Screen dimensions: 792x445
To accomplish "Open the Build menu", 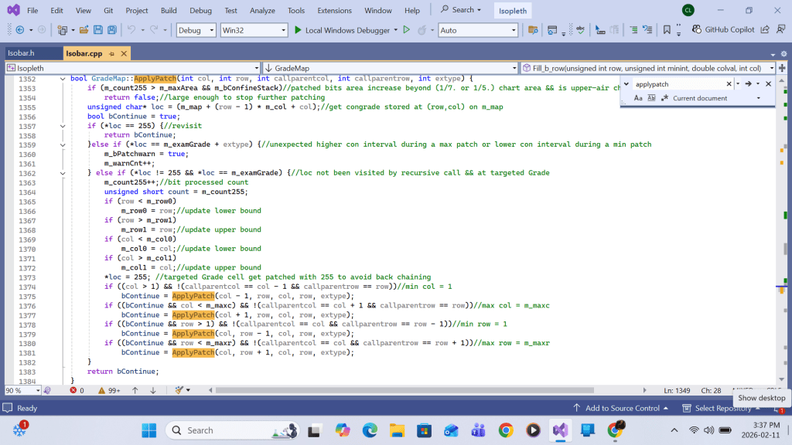I will click(x=169, y=11).
